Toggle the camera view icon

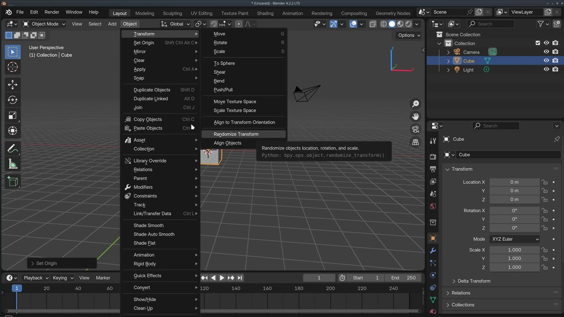[416, 129]
